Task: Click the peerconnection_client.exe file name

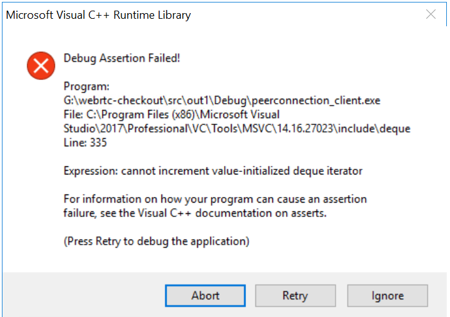Action: 316,101
